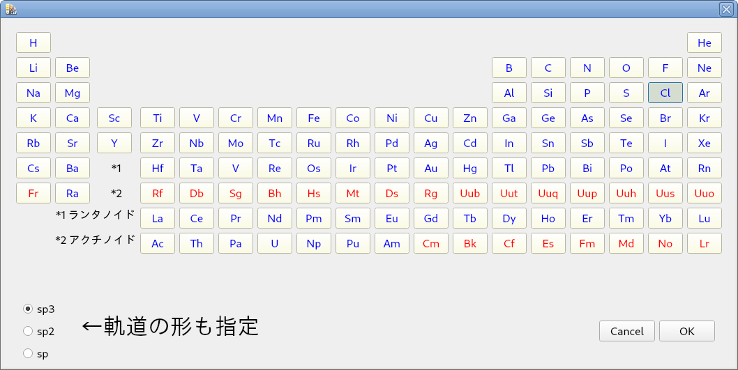
Task: Choose the Au gold element
Action: coord(431,168)
